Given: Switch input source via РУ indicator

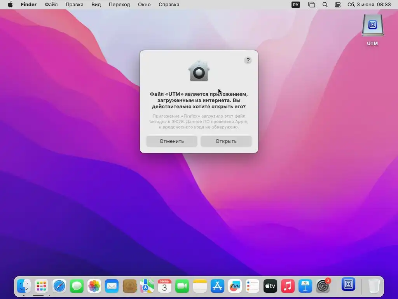Looking at the screenshot, I should 296,5.
